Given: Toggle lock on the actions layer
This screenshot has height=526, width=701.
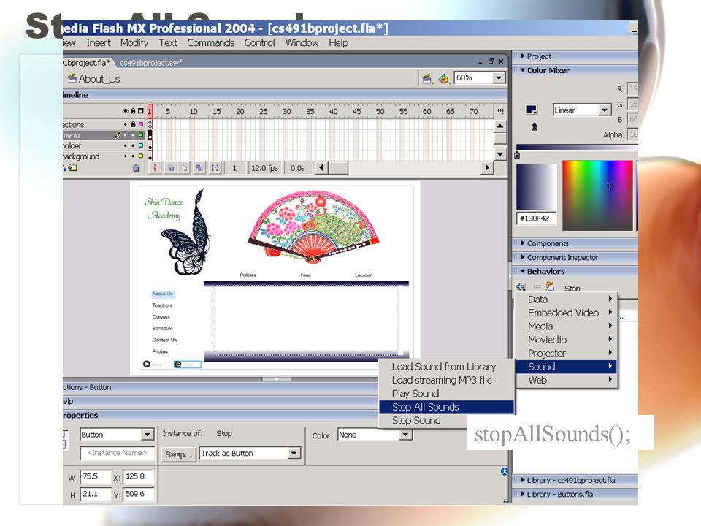Looking at the screenshot, I should click(x=133, y=124).
